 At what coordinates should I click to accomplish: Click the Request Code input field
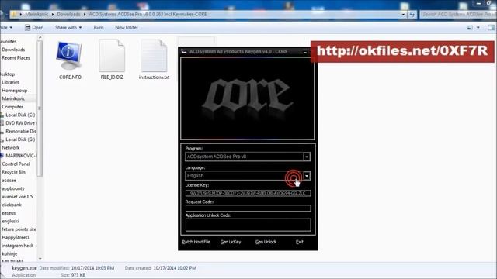point(248,208)
